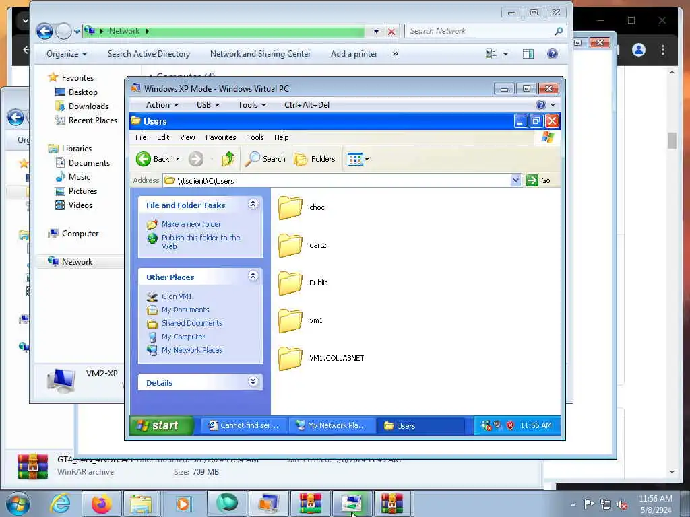Open Windows Media Player taskbar icon
The width and height of the screenshot is (690, 517).
pos(183,504)
